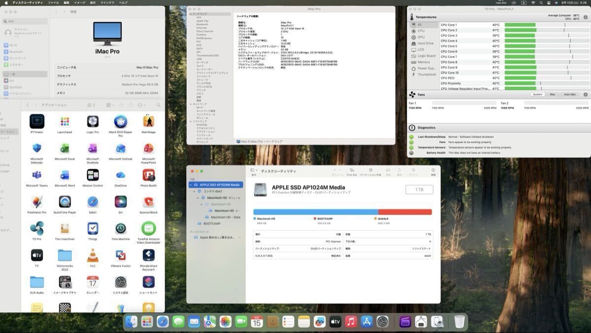Click the blue Macintosh HD partition bar segment
This screenshot has height=333, width=591.
click(316, 212)
